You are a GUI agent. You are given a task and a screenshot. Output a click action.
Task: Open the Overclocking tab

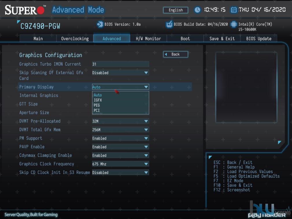[x=75, y=38]
